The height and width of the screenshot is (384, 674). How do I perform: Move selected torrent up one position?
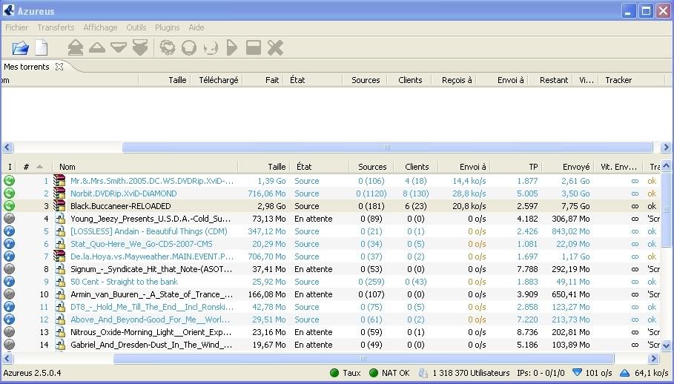point(97,47)
